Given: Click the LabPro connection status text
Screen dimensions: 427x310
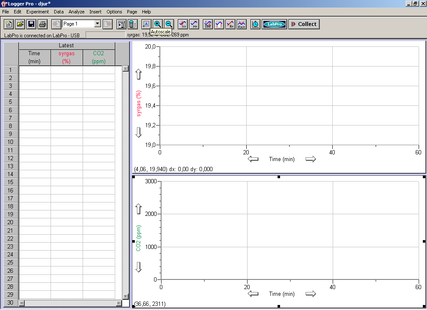Looking at the screenshot, I should [x=42, y=36].
